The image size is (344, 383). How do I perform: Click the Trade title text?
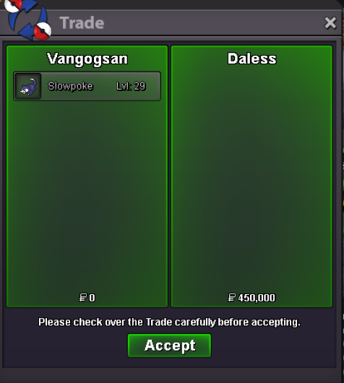82,23
